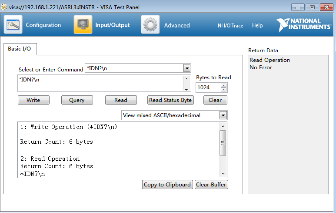This screenshot has height=213, width=336.
Task: Click the Clear Buffer button
Action: click(211, 184)
